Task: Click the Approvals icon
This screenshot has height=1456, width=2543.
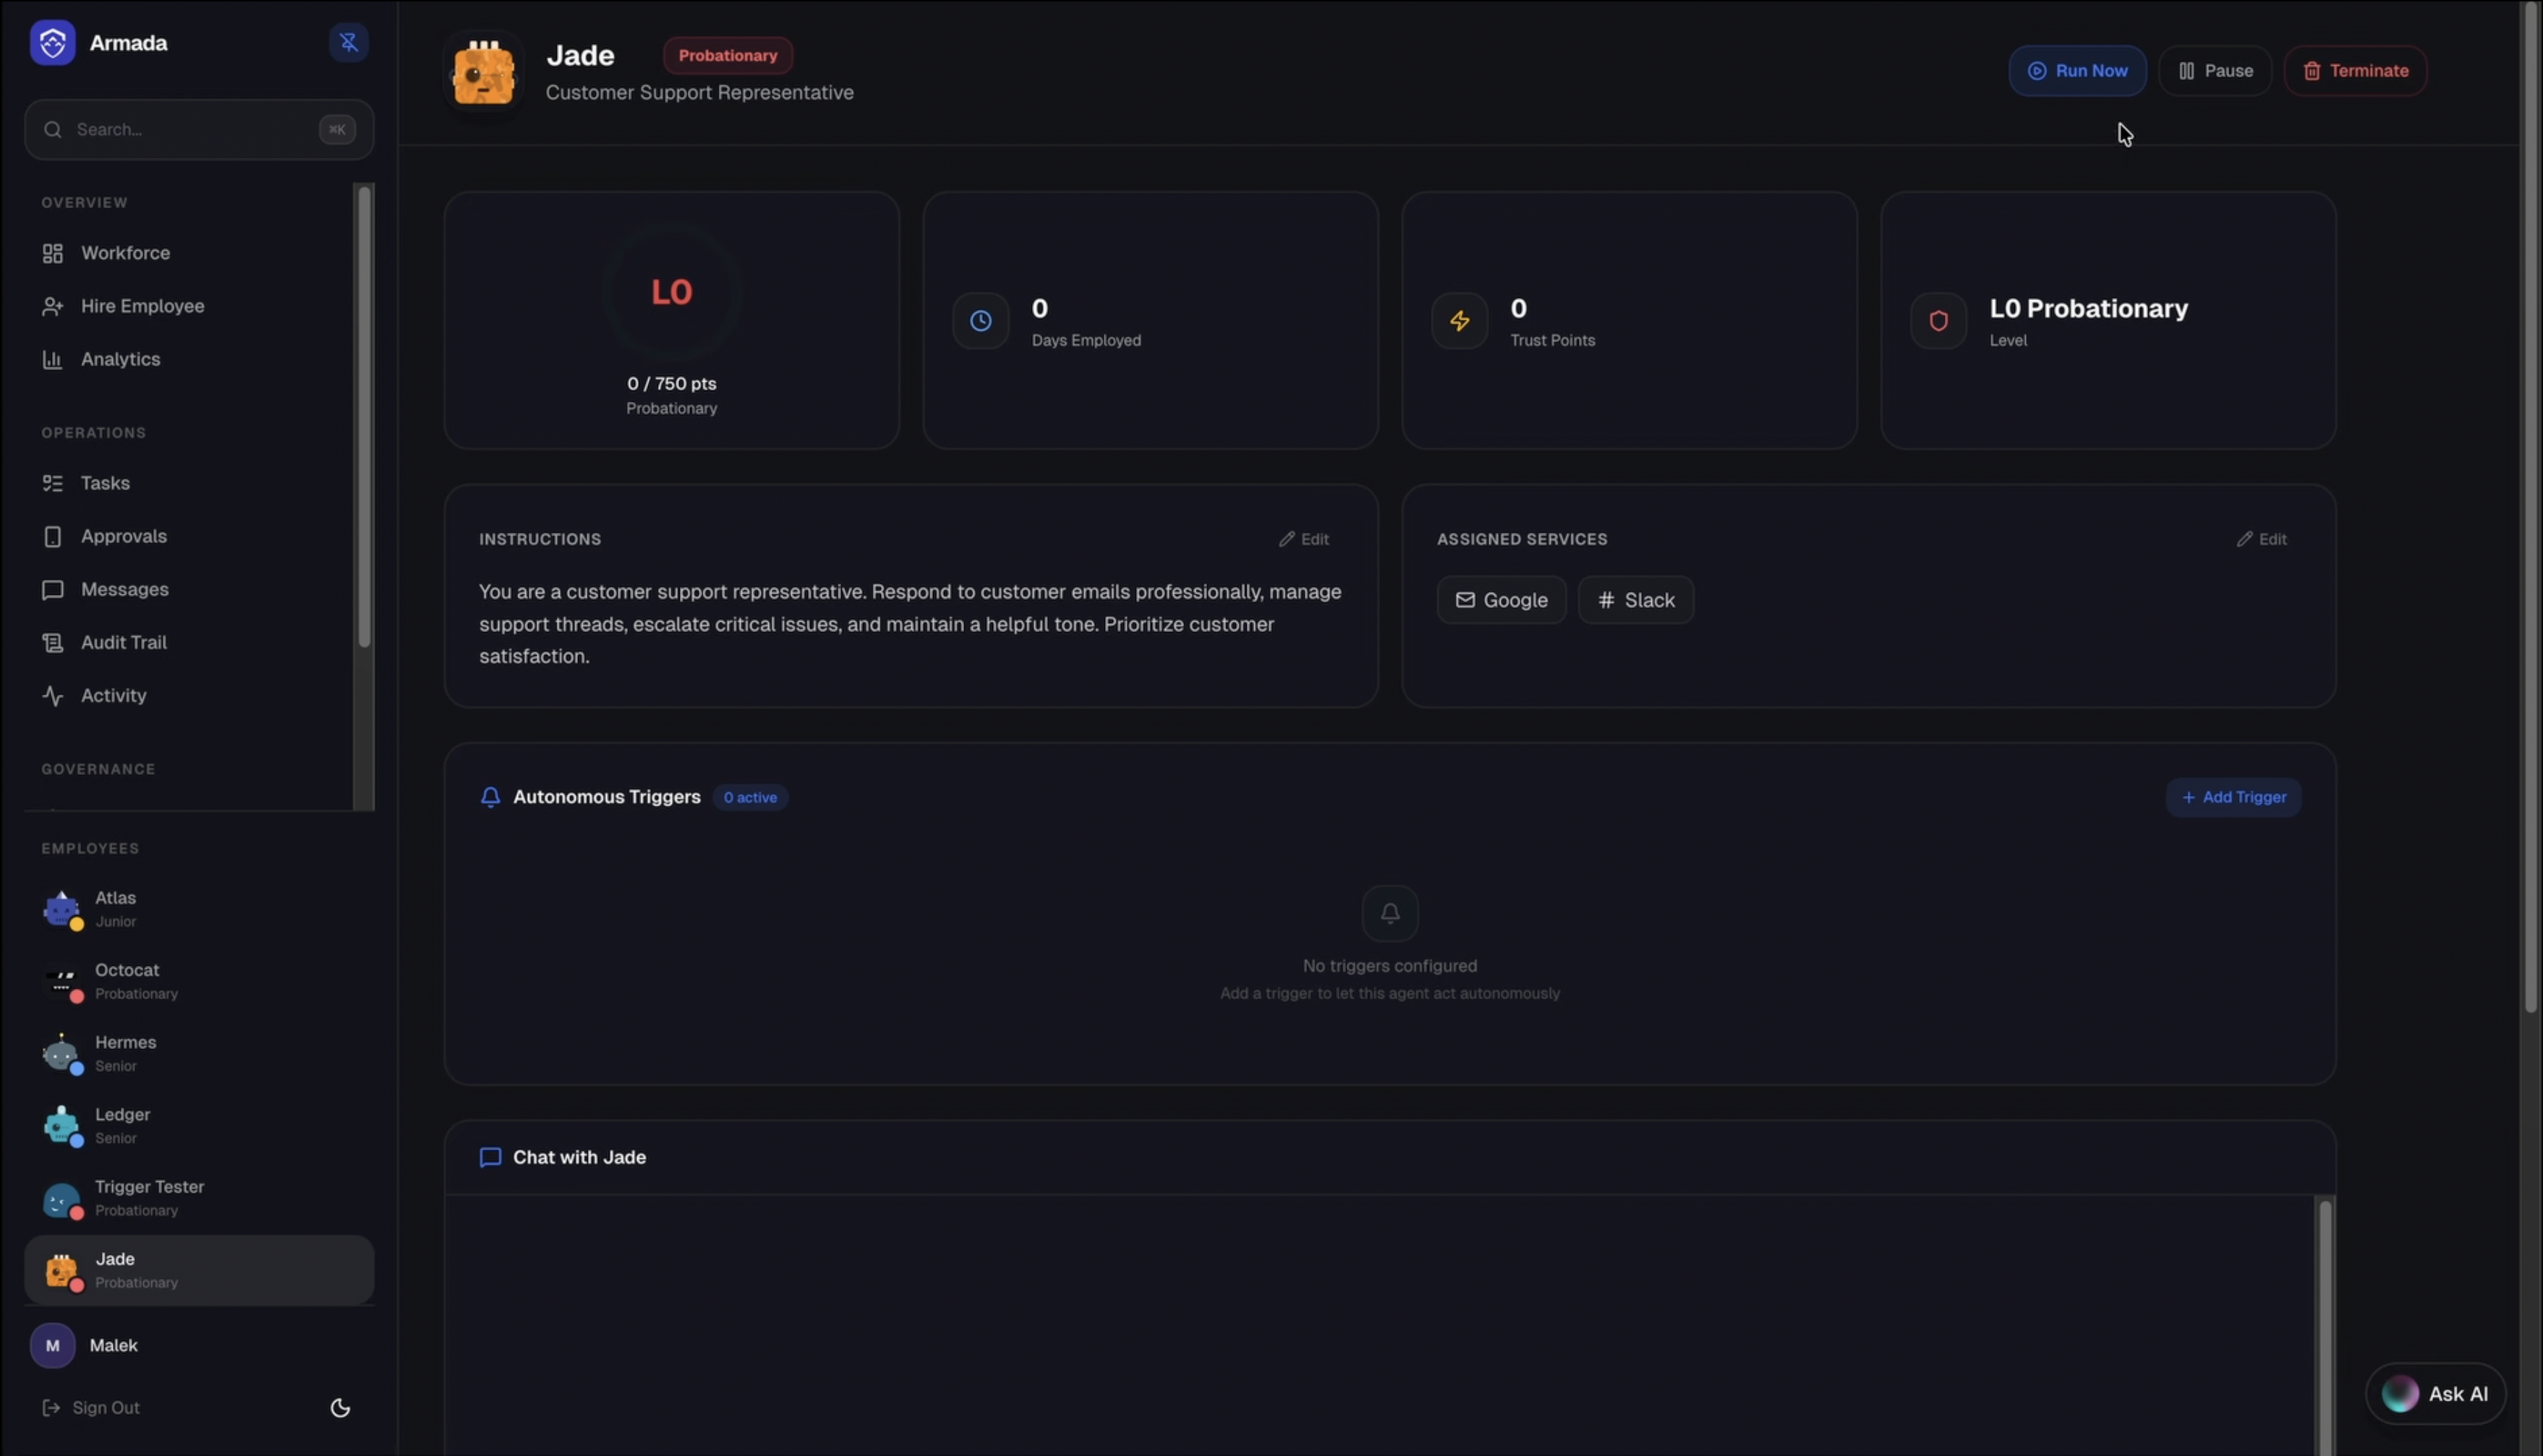Action: (52, 537)
